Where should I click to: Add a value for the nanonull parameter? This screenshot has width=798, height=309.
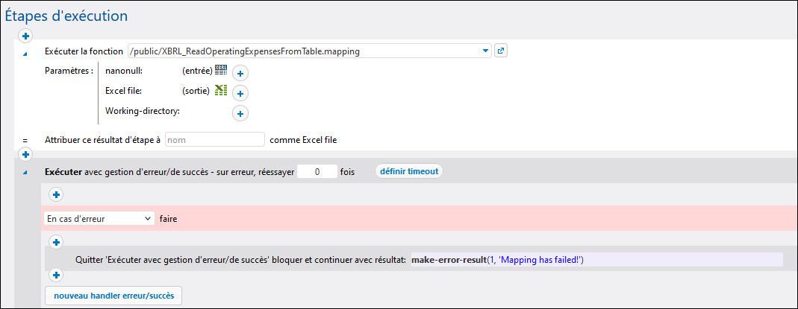tap(240, 73)
